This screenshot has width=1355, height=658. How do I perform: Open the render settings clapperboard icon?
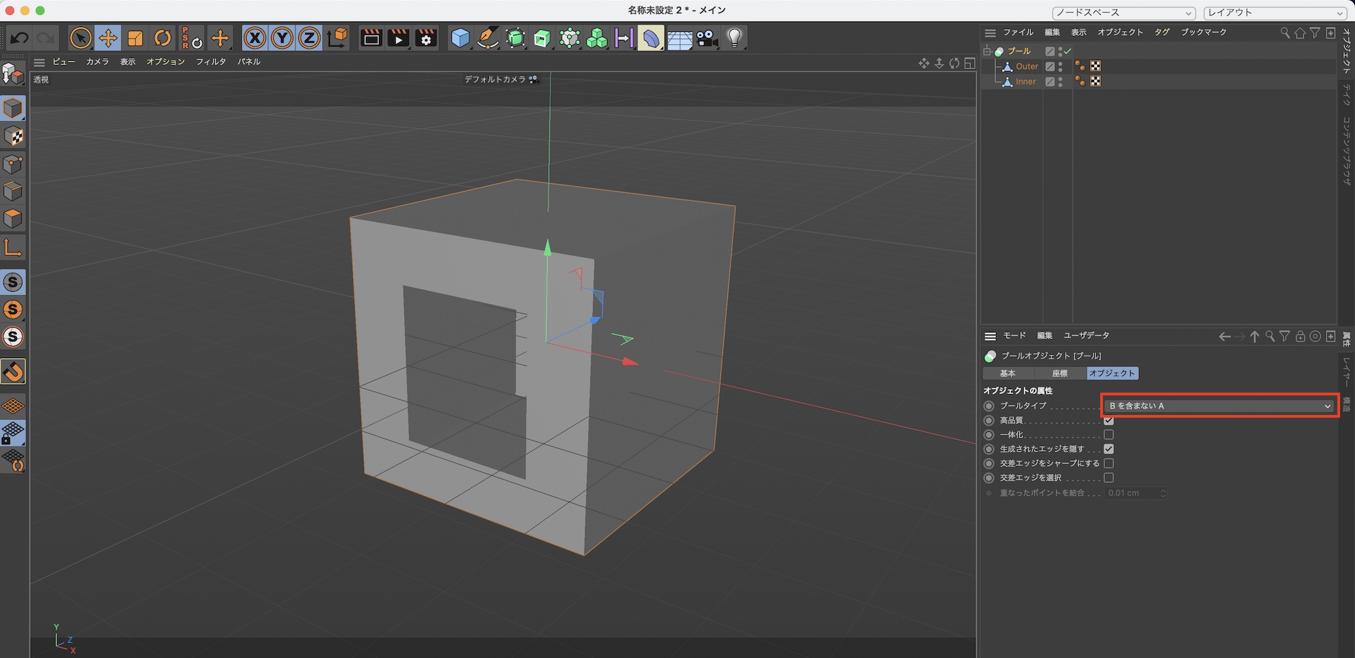tap(426, 38)
